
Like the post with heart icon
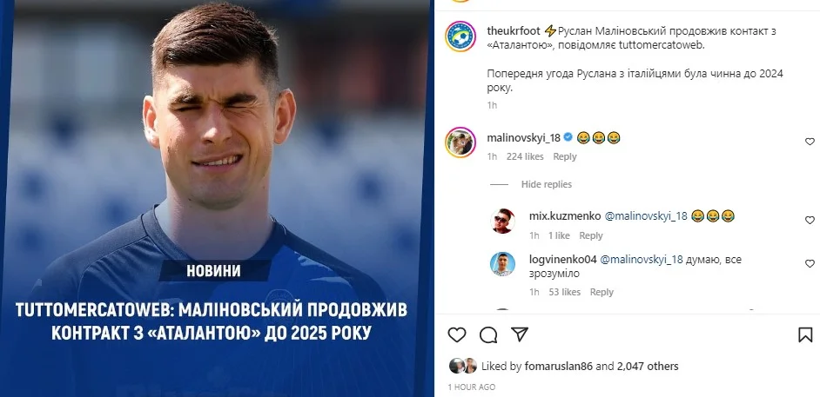pyautogui.click(x=456, y=335)
